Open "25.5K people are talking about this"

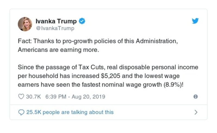coord(70,112)
